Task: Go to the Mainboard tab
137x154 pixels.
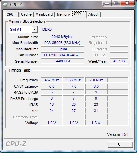Action: click(44, 14)
